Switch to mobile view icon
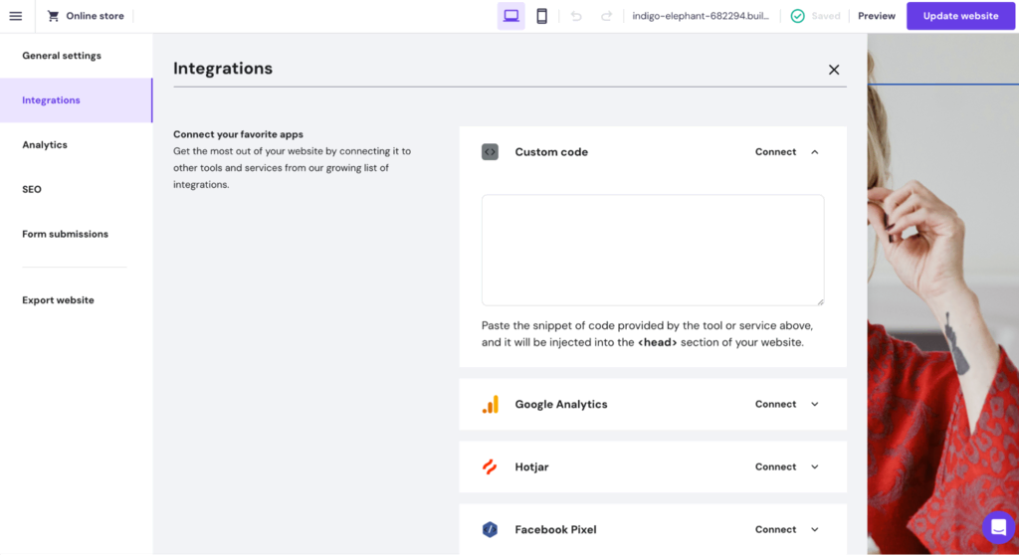 541,16
